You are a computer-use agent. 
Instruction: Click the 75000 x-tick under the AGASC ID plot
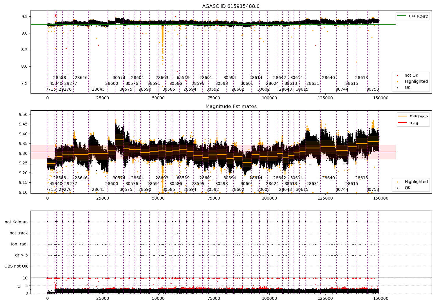[x=214, y=98]
